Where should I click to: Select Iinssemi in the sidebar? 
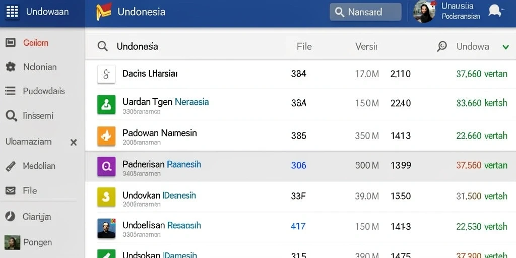38,116
